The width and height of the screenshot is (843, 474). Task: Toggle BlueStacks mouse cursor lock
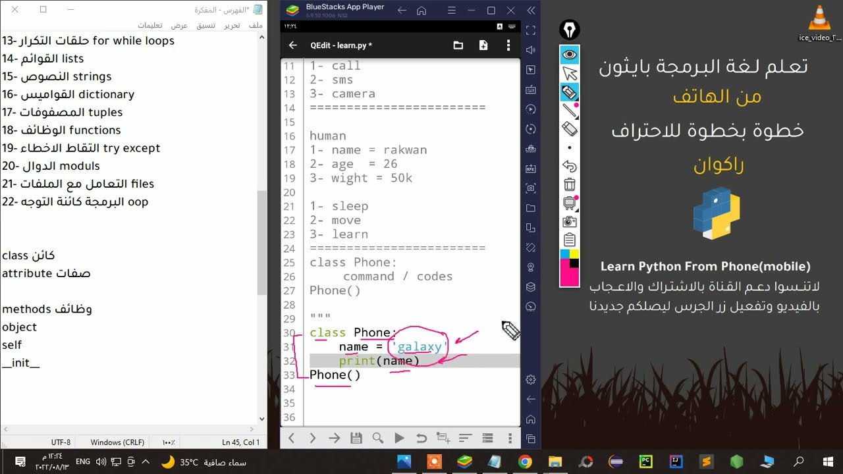[x=531, y=70]
